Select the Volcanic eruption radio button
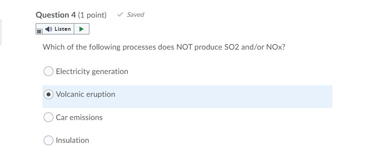The image size is (370, 162). point(49,94)
